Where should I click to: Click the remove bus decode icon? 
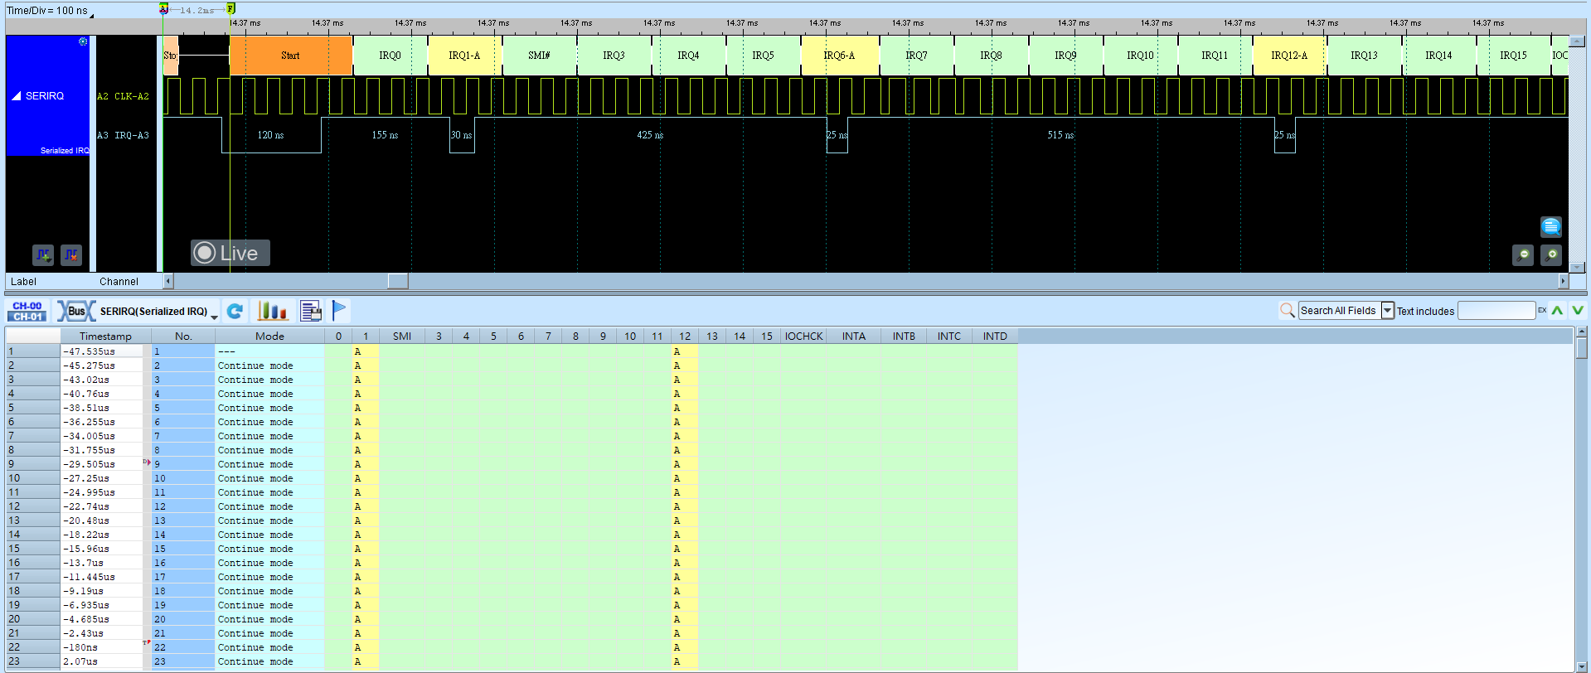point(71,254)
